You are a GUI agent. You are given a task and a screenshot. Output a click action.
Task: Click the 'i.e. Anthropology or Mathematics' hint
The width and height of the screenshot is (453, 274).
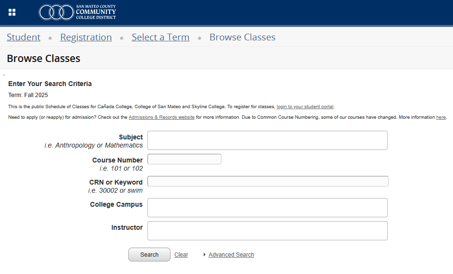[x=94, y=145]
